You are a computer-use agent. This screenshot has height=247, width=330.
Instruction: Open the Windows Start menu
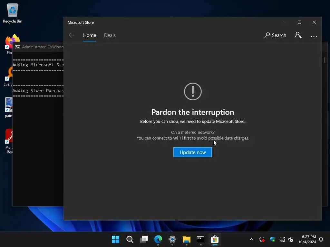[x=115, y=239]
